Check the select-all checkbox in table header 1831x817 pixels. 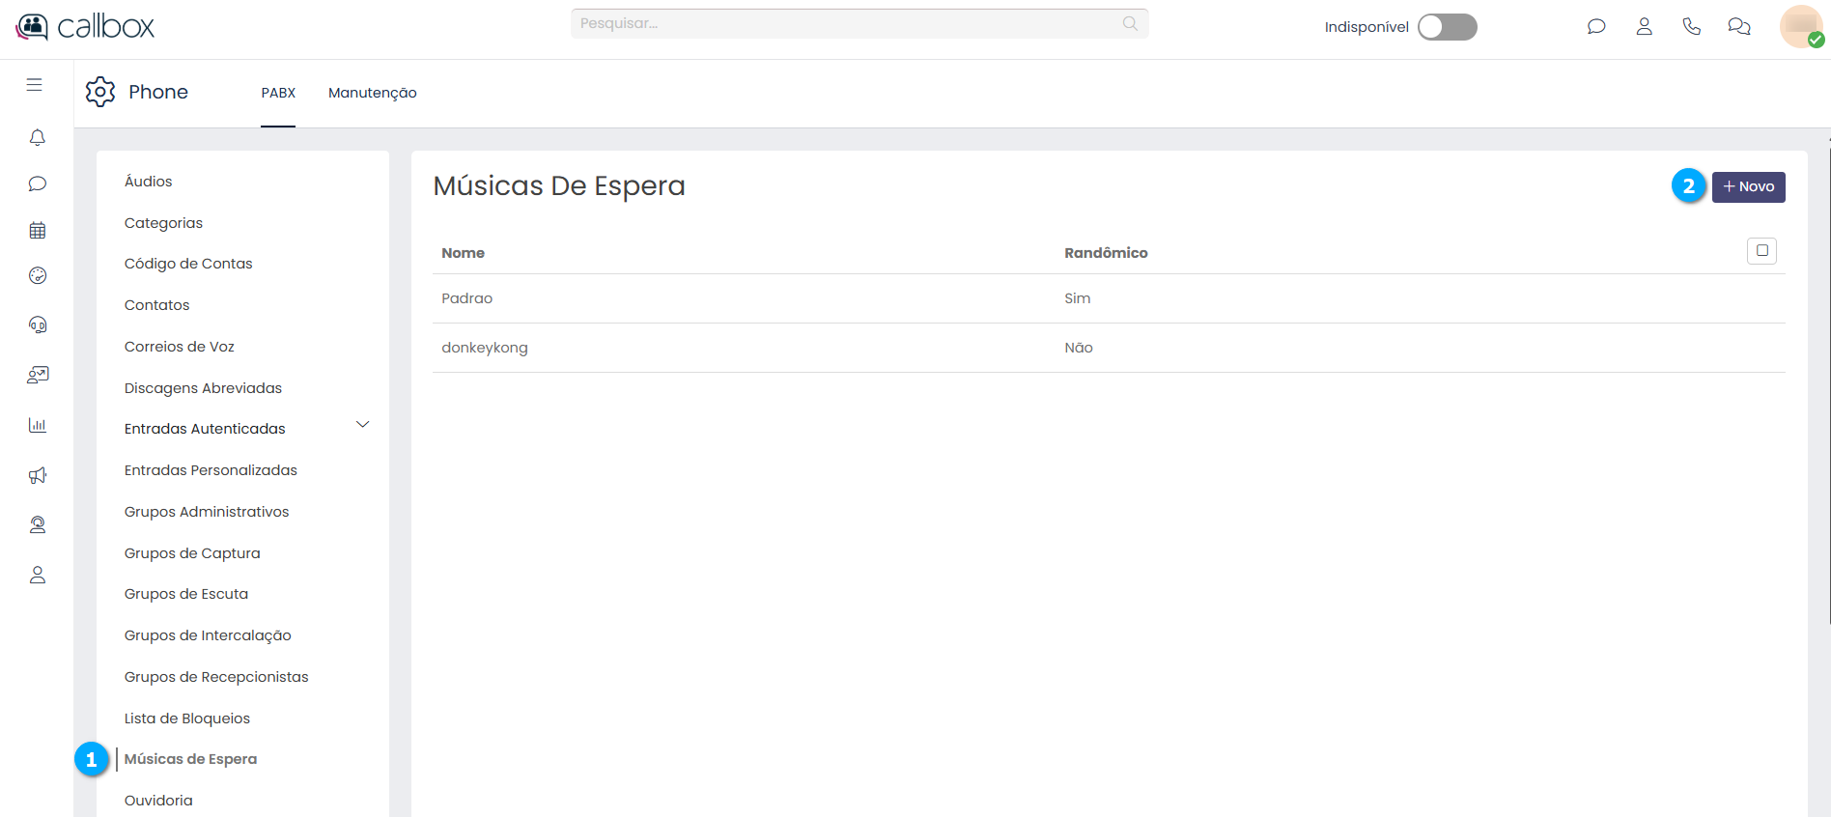(x=1761, y=251)
